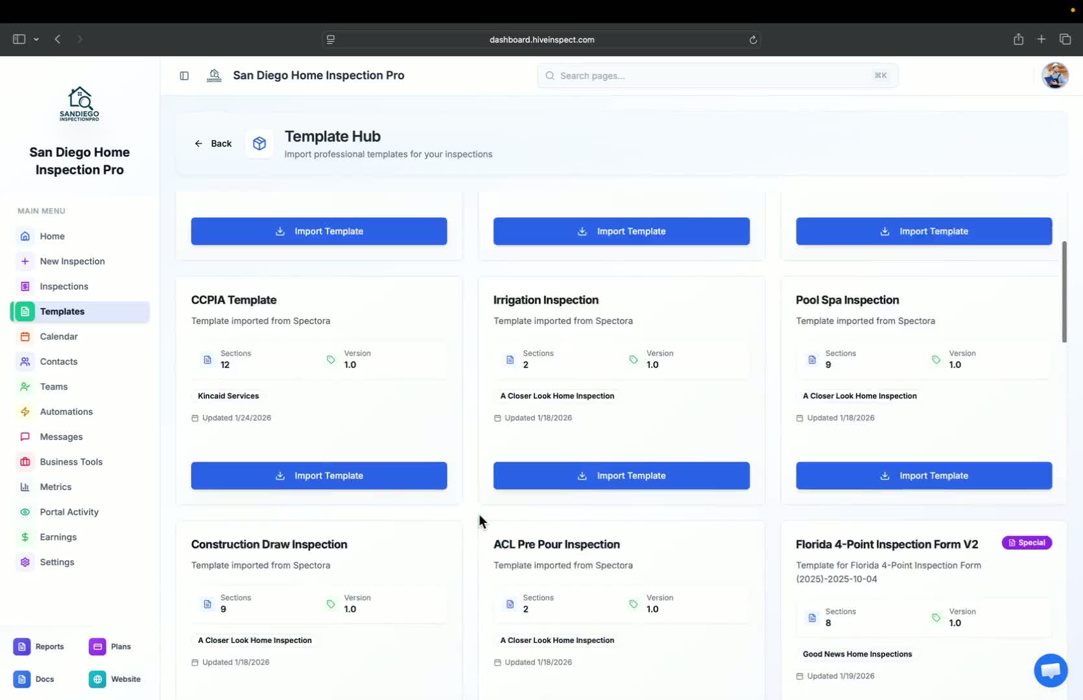
Task: Click the Inspections sidebar icon
Action: click(x=25, y=286)
